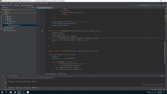Select Rotation3DWithMouse tab in Run panel
Screen dimensions: 167x94
click(x=13, y=76)
